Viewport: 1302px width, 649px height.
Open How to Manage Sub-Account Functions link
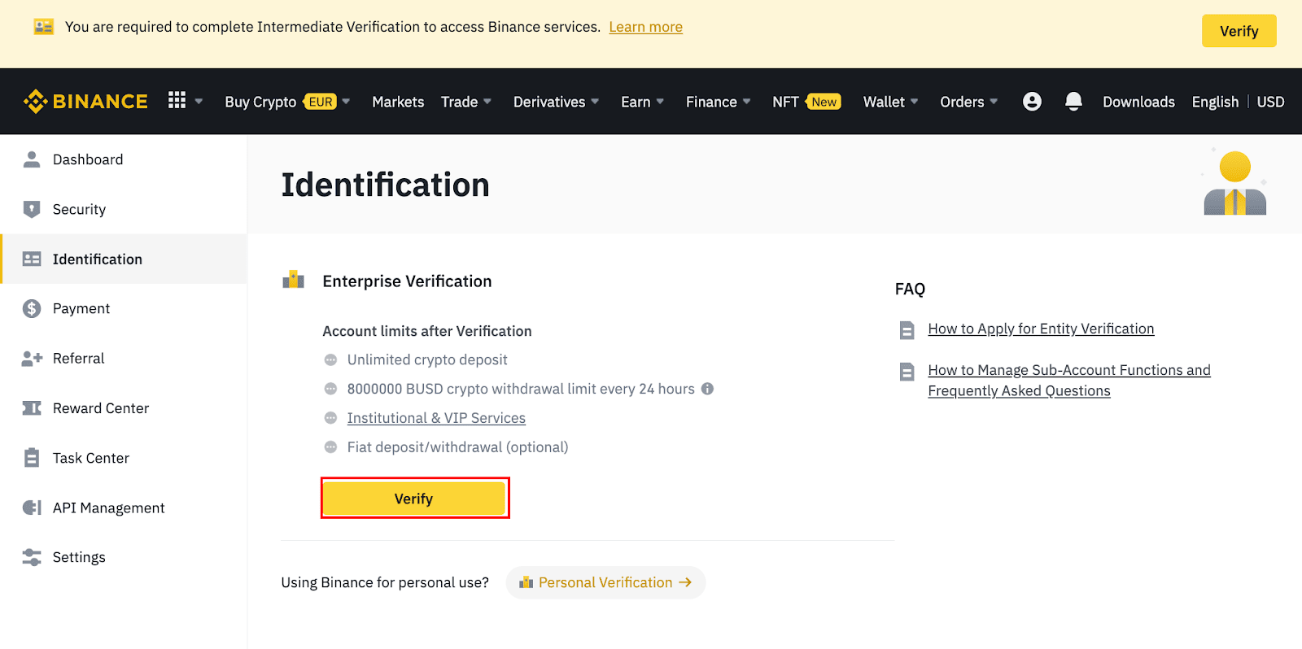(1069, 380)
